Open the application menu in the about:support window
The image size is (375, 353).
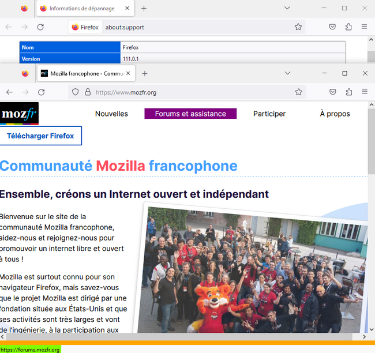[x=364, y=27]
